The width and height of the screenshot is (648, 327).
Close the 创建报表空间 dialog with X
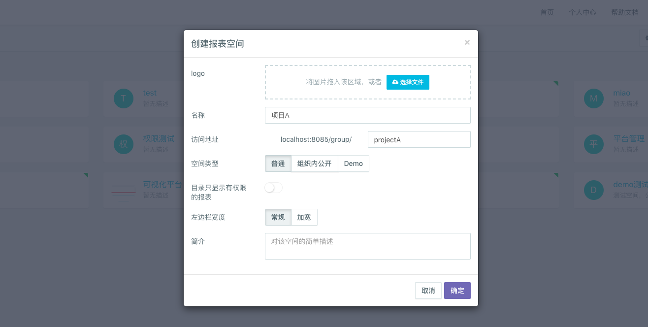467,43
